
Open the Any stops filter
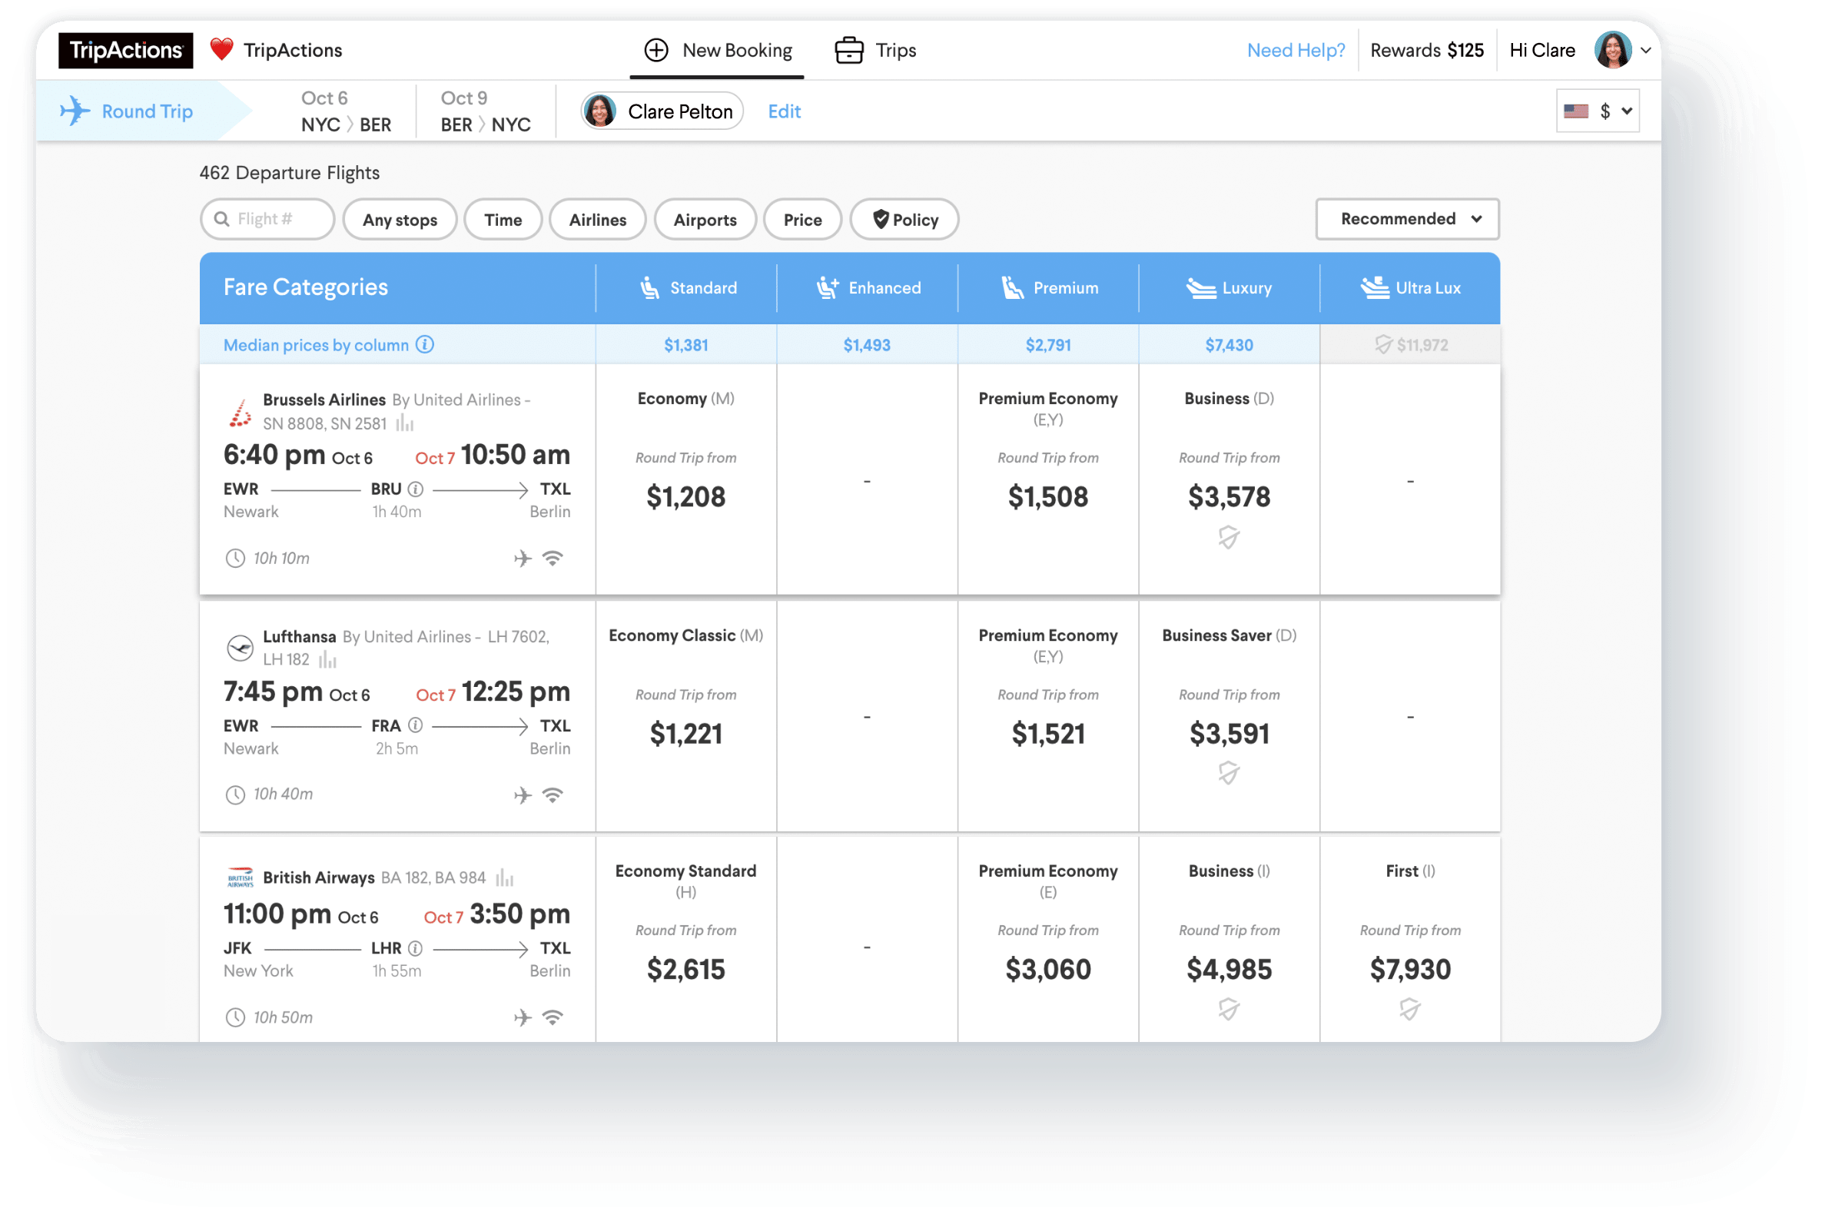(x=400, y=220)
